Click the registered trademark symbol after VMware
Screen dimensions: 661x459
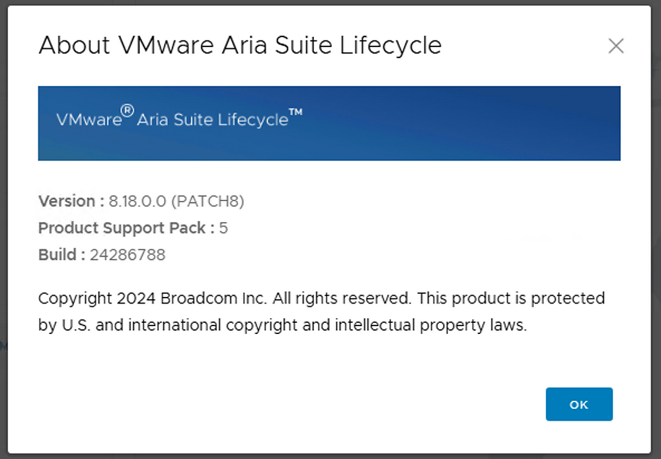tap(128, 111)
